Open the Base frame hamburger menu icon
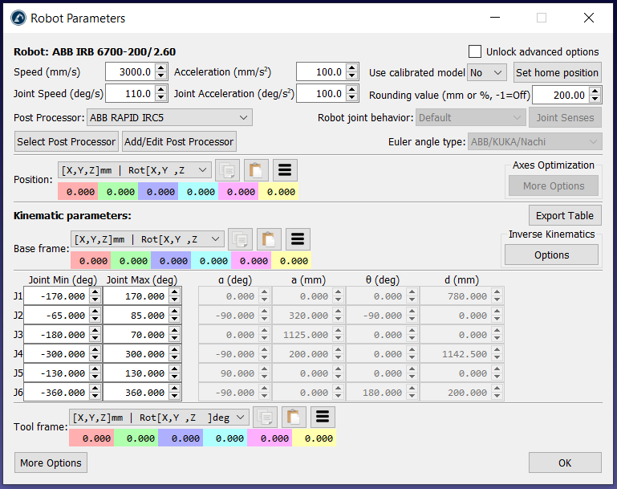This screenshot has width=617, height=489. [x=298, y=239]
